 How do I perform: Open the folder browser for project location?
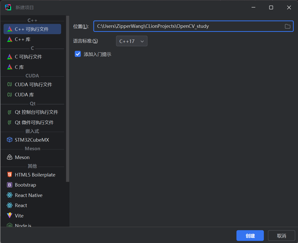point(288,26)
